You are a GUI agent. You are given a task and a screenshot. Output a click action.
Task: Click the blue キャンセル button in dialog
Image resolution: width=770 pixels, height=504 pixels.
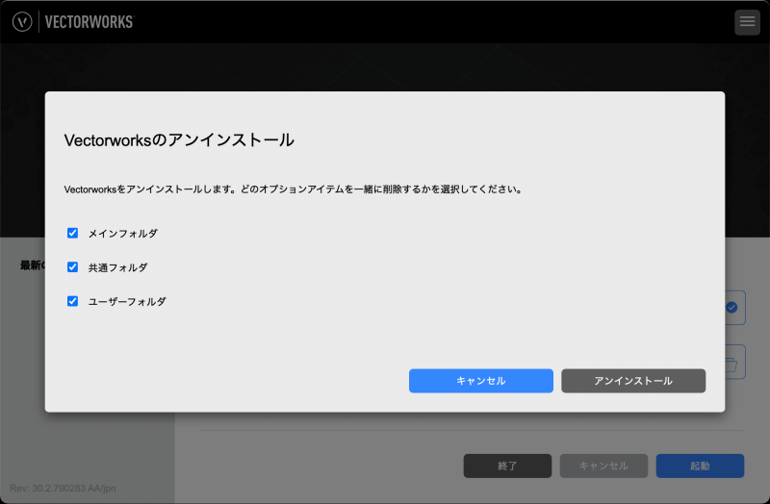point(480,381)
